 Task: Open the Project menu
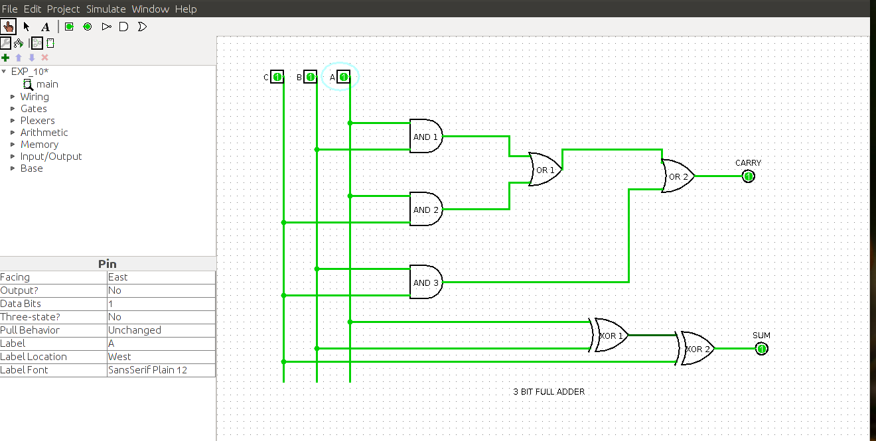coord(63,9)
